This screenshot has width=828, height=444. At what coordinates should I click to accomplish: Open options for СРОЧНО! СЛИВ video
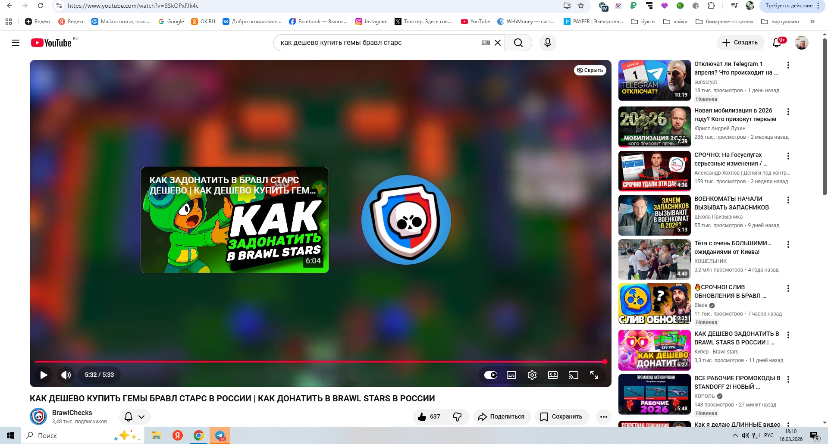point(788,288)
